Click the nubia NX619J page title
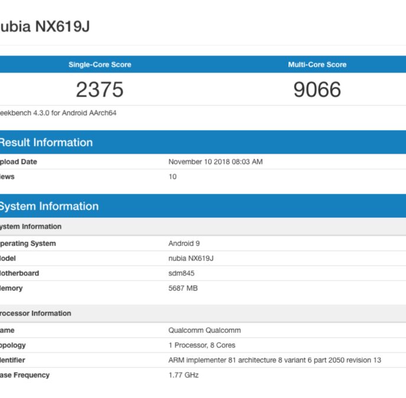406x398 pixels. point(44,27)
